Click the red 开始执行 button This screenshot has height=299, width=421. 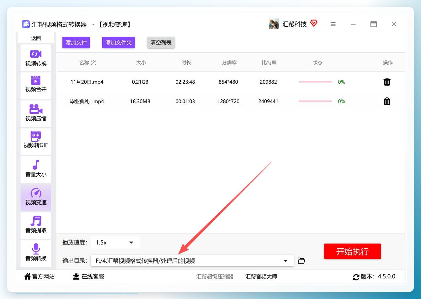(x=352, y=251)
